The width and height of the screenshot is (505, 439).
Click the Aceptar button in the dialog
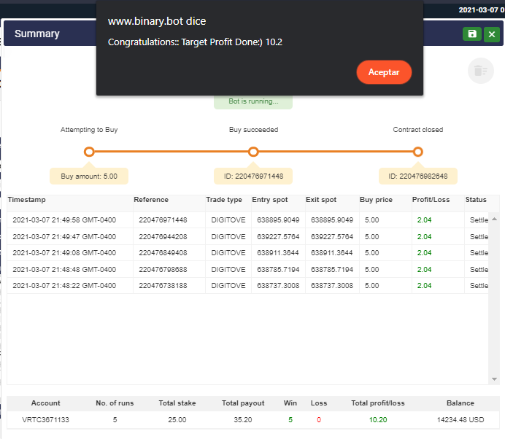point(384,72)
